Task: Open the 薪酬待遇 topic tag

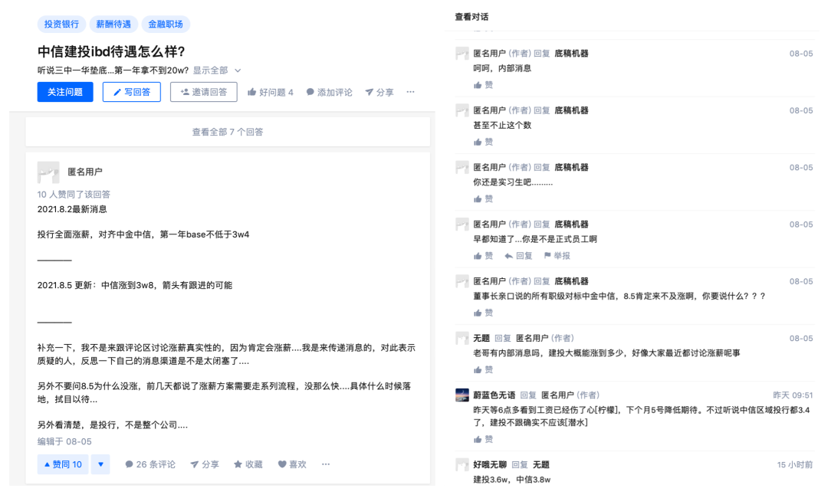Action: [113, 25]
